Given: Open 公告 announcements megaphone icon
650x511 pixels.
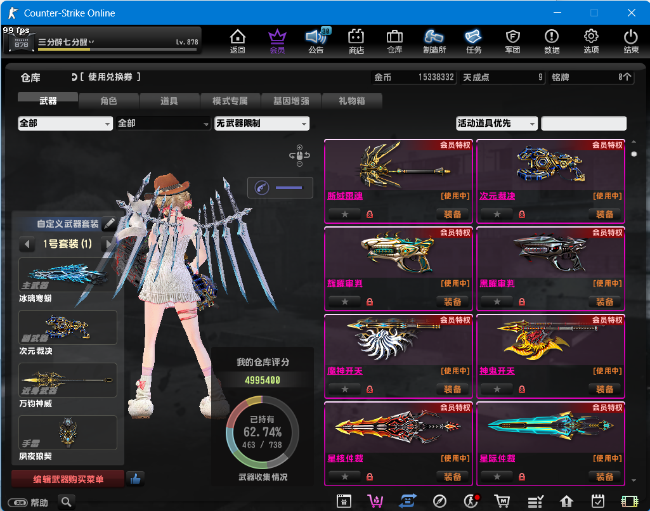Looking at the screenshot, I should (316, 41).
